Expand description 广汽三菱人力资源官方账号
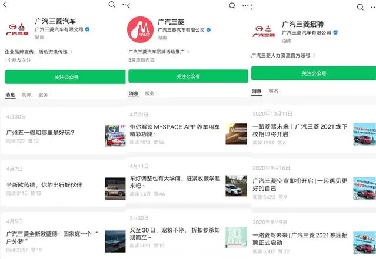The image size is (376, 259). 283,56
